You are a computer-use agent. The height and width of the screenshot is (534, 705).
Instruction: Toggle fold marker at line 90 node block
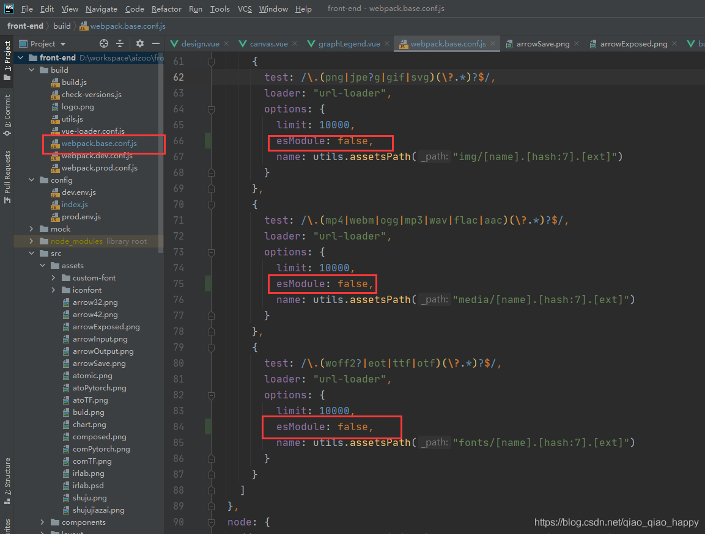[x=212, y=522]
